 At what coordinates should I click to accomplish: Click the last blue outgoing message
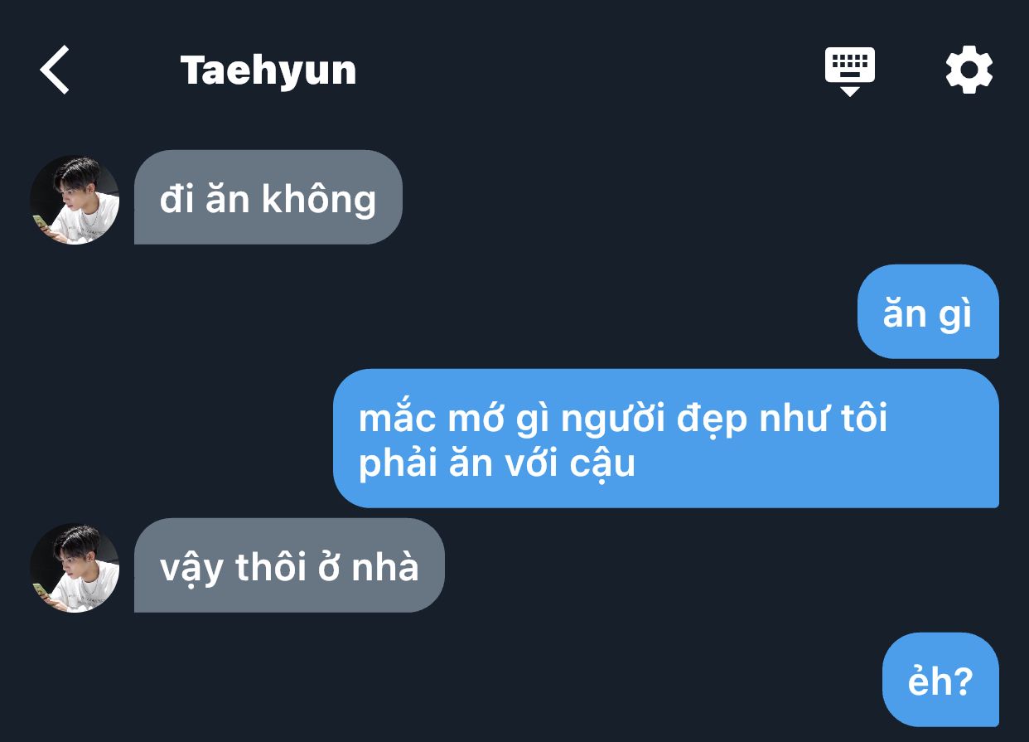click(940, 680)
